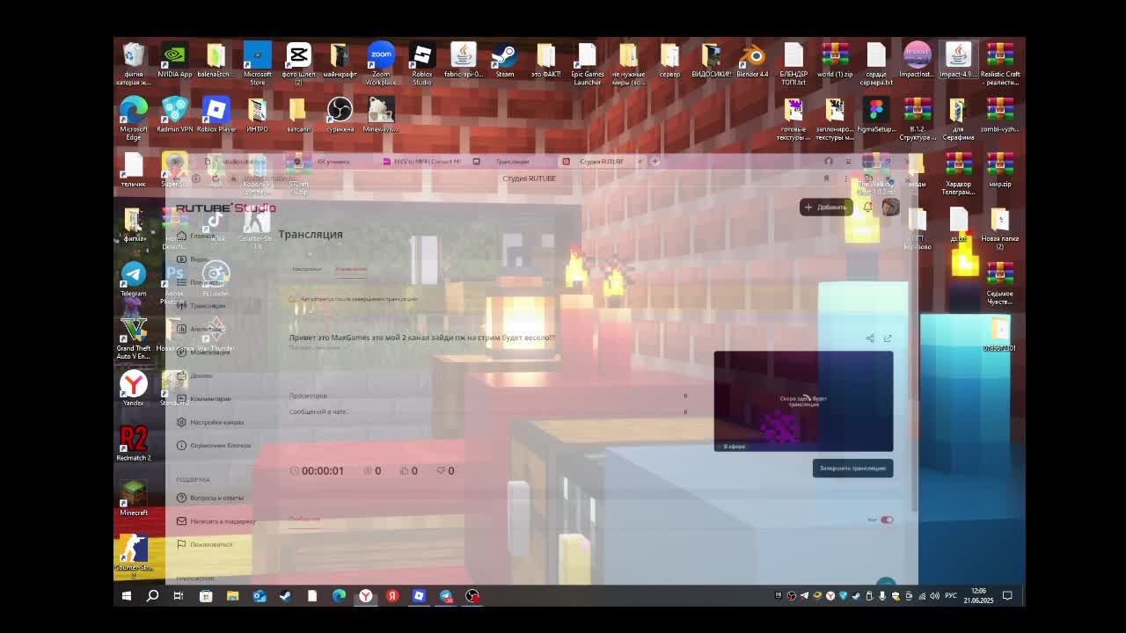Open Telegram desktop shortcut
Image resolution: width=1126 pixels, height=633 pixels.
pos(134,280)
